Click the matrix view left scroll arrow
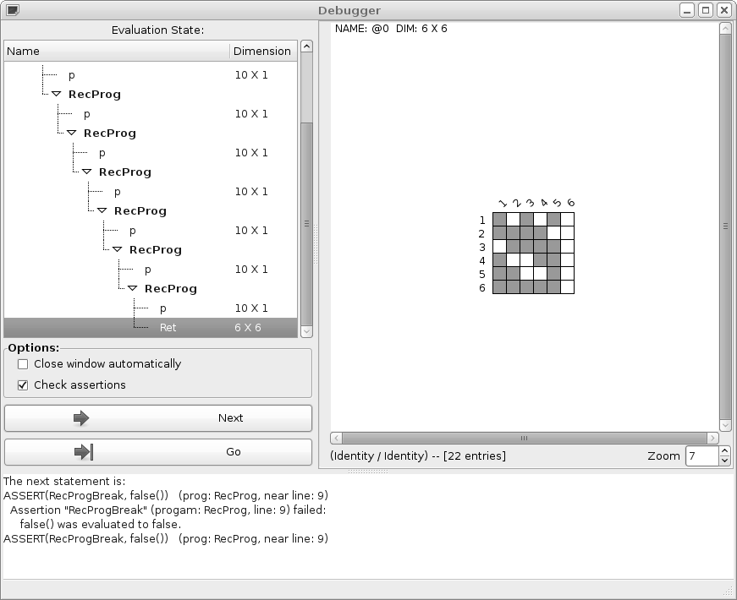Viewport: 737px width, 600px height. coord(336,438)
